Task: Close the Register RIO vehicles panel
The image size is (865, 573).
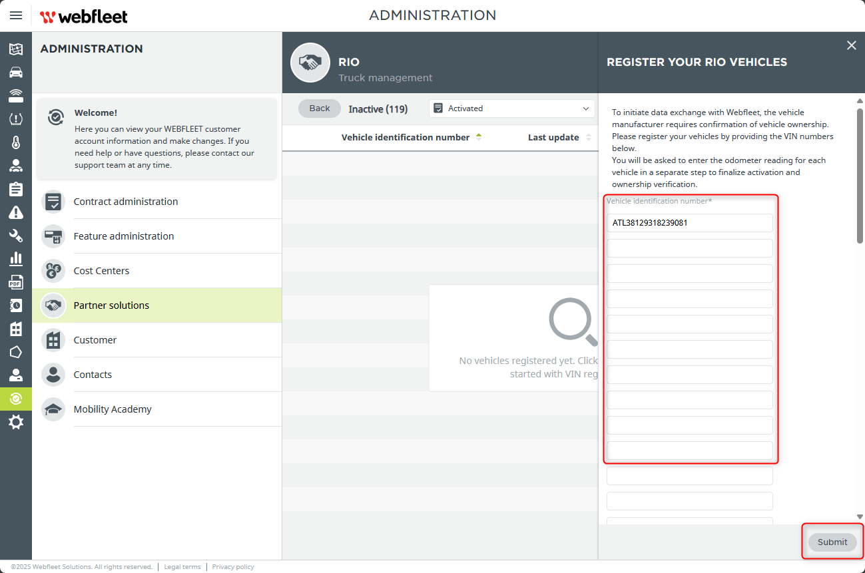Action: (851, 45)
